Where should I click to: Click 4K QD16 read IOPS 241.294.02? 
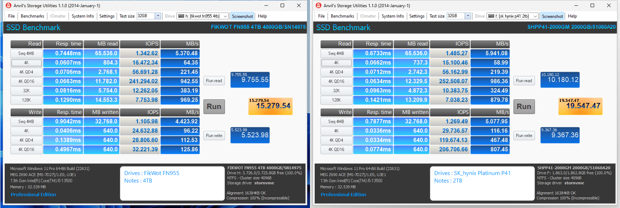140,81
